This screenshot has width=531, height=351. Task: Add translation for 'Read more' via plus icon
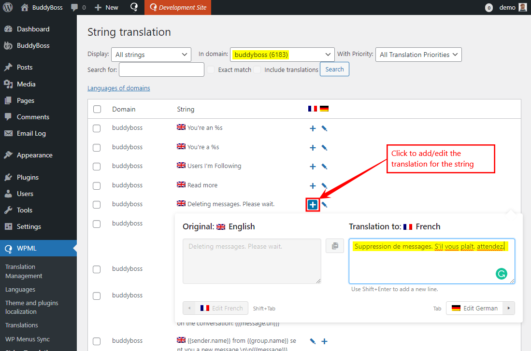[x=313, y=185]
